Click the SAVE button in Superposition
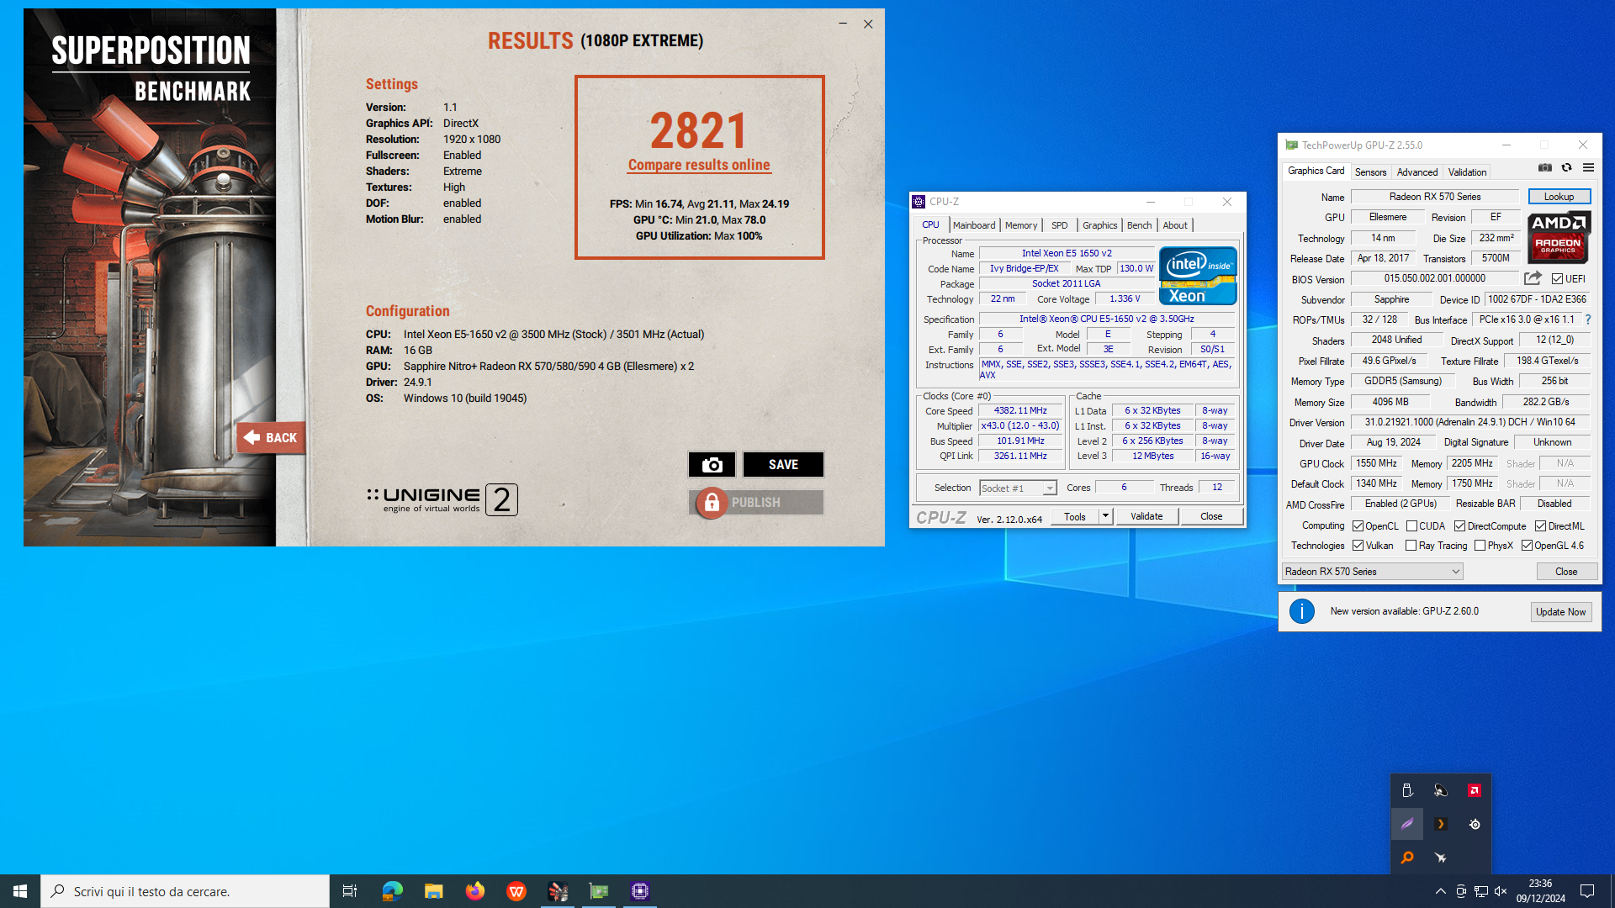1615x908 pixels. pyautogui.click(x=783, y=464)
